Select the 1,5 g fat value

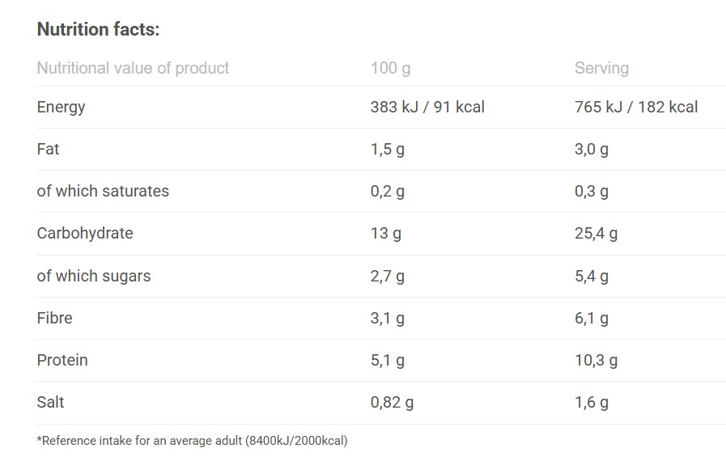[x=388, y=150]
